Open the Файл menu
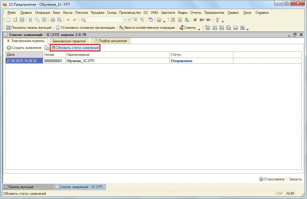This screenshot has height=199, width=307. 12,13
